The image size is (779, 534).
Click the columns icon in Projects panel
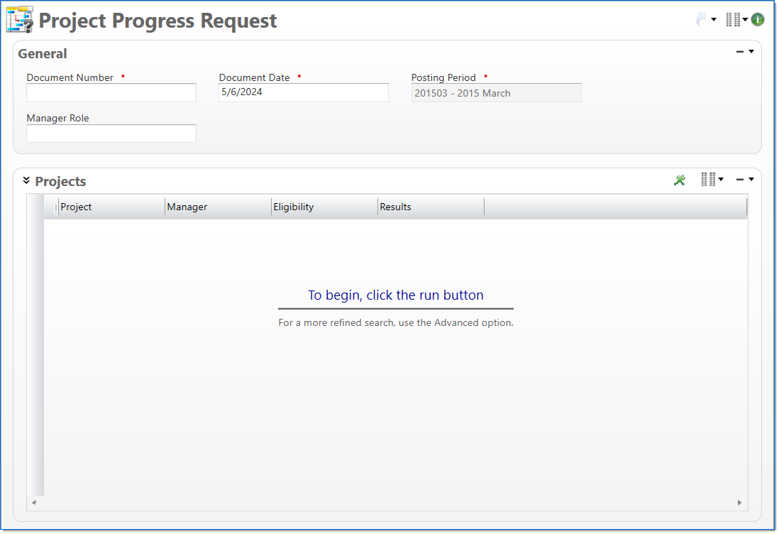pyautogui.click(x=707, y=180)
